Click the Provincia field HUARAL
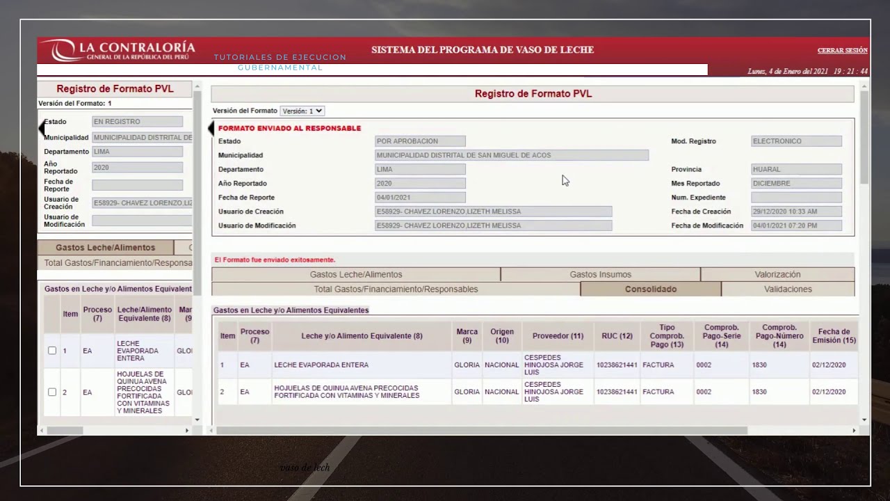 [796, 169]
